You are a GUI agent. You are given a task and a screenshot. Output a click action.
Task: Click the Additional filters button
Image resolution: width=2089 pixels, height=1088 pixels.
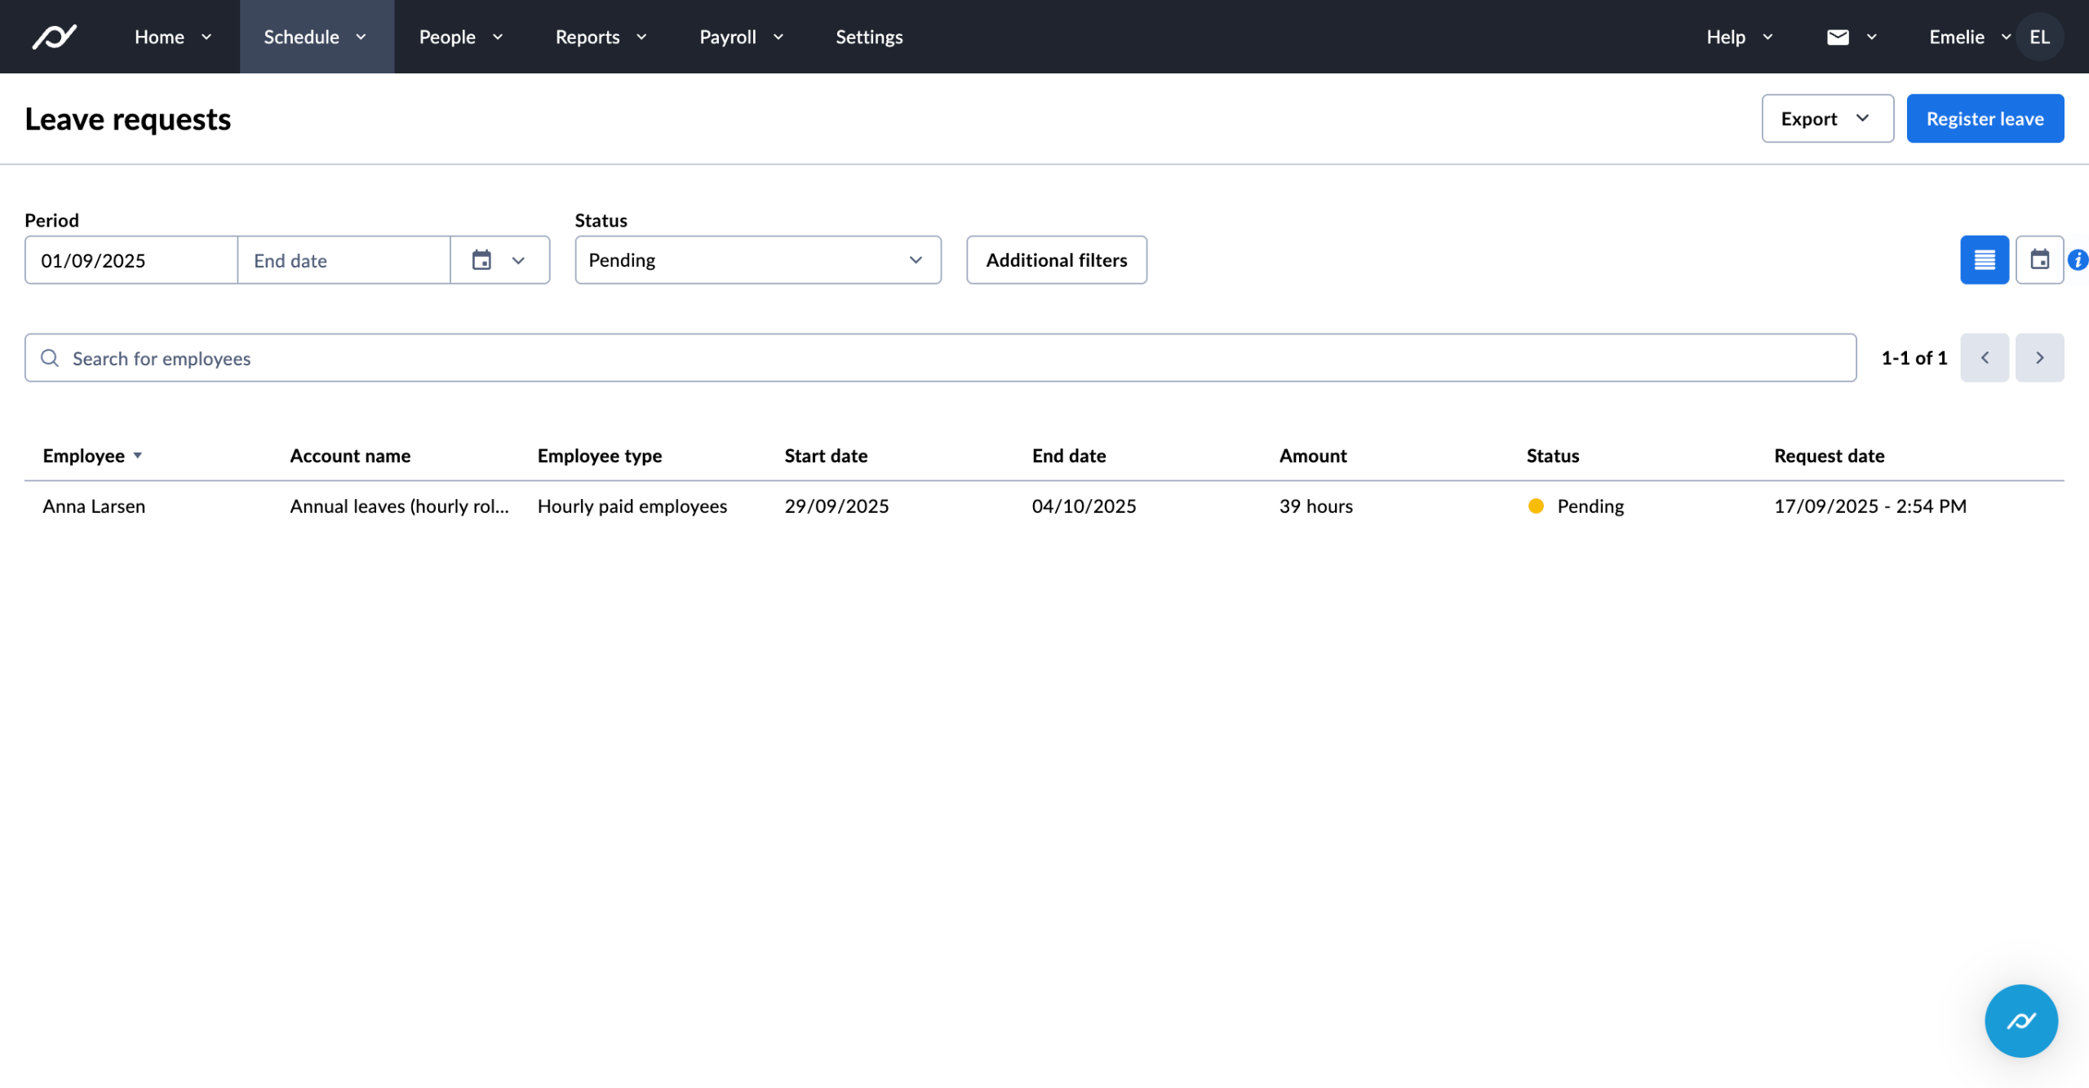coord(1056,260)
